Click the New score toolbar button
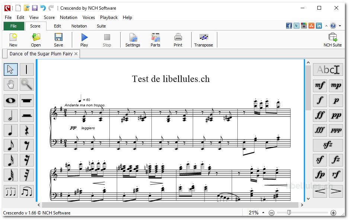The width and height of the screenshot is (349, 220). click(13, 40)
